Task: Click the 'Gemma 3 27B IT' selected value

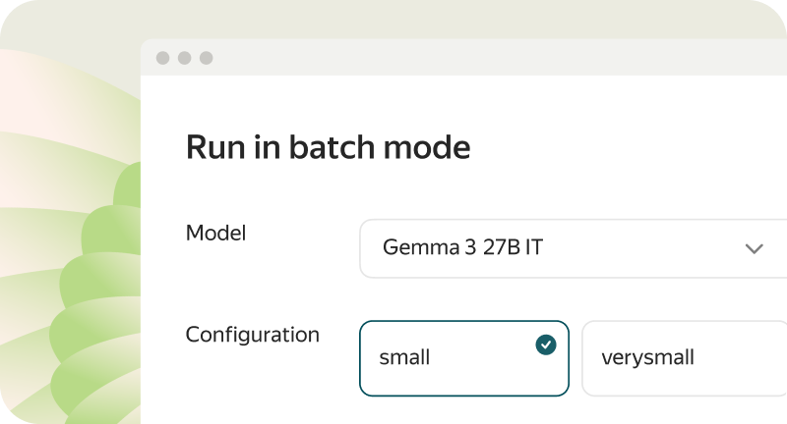Action: point(462,248)
